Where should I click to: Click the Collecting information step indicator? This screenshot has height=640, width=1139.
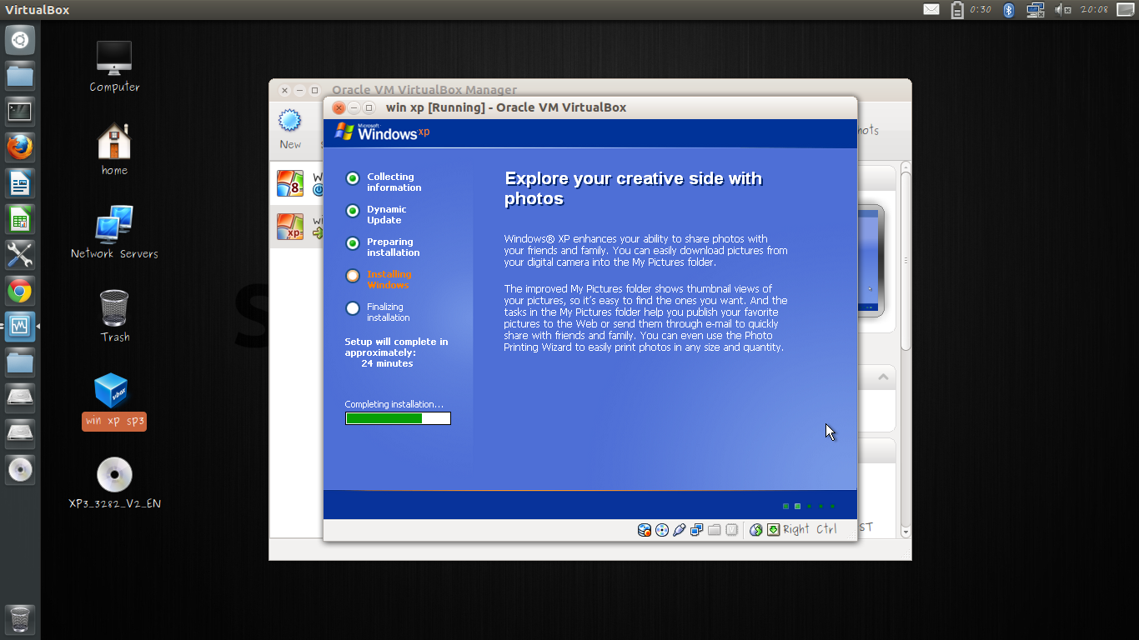tap(353, 178)
